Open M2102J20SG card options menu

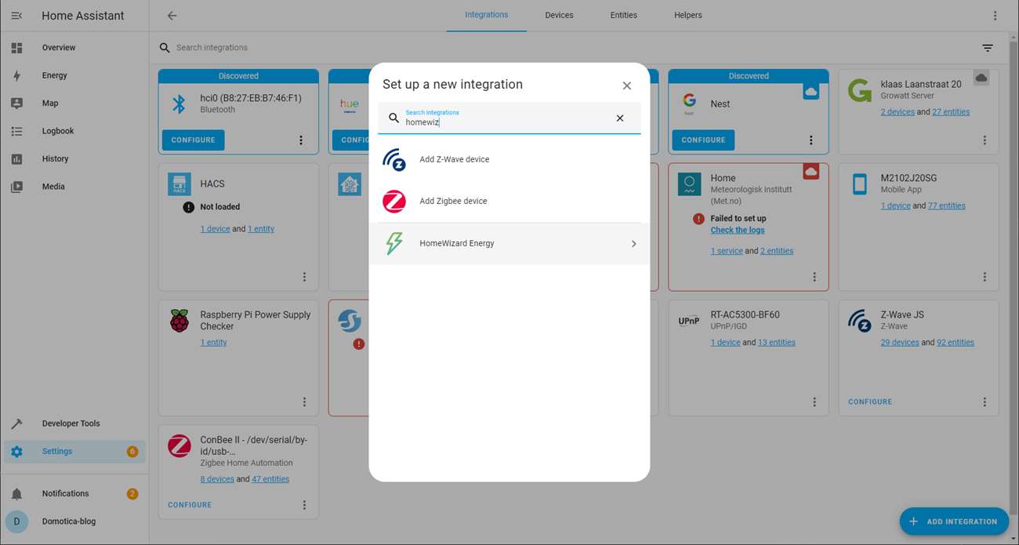tap(985, 277)
